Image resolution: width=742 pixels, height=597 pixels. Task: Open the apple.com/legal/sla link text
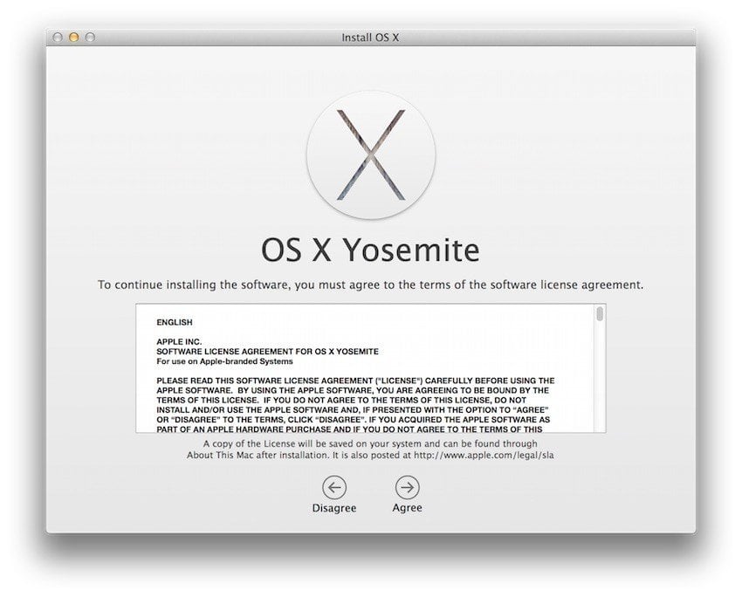(484, 455)
